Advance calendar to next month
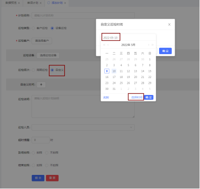The height and width of the screenshot is (189, 200). click(148, 45)
